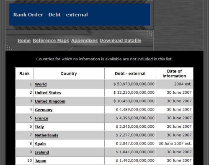Click the Country column header
Image resolution: width=209 pixels, height=165 pixels.
[69, 74]
